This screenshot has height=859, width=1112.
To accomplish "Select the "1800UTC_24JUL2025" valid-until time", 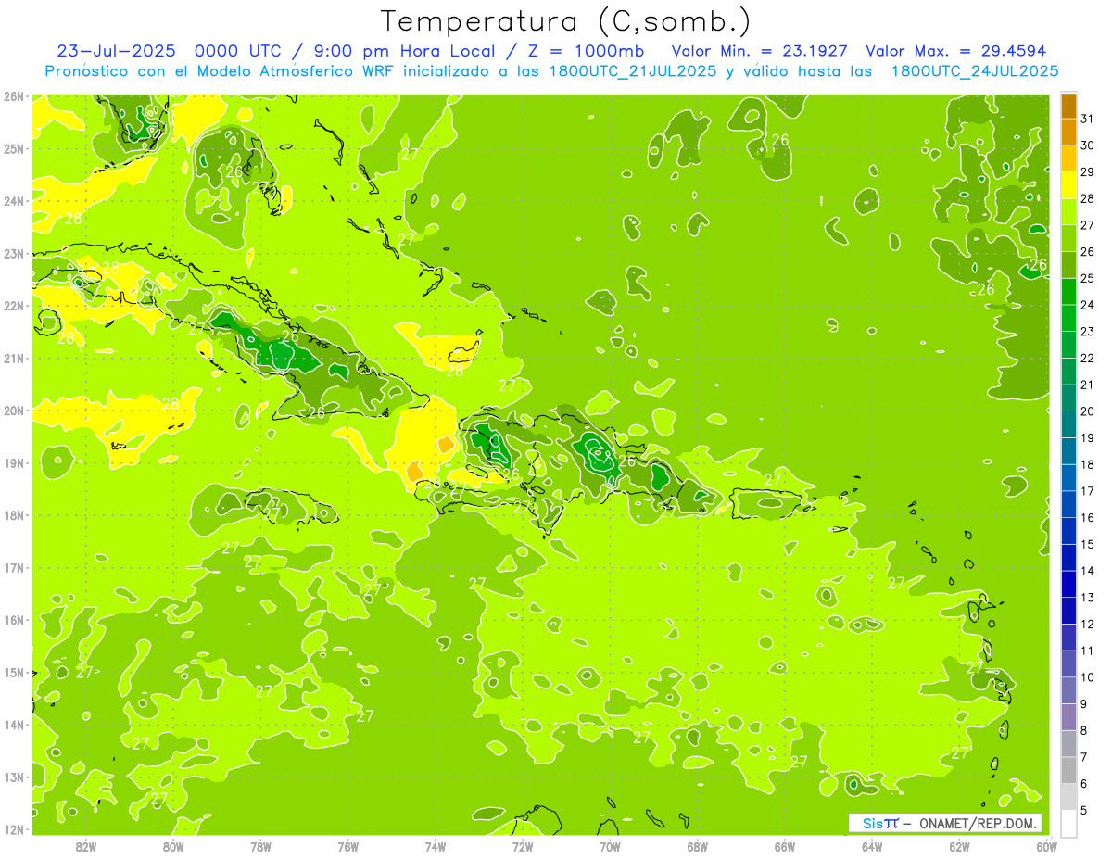I will pos(974,71).
